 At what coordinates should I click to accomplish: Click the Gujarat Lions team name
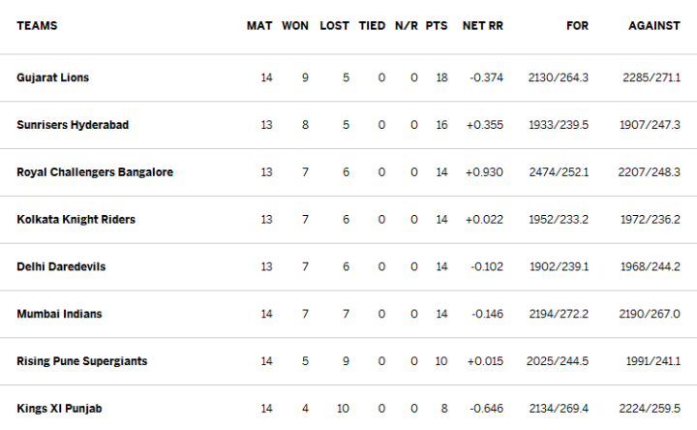[x=53, y=77]
